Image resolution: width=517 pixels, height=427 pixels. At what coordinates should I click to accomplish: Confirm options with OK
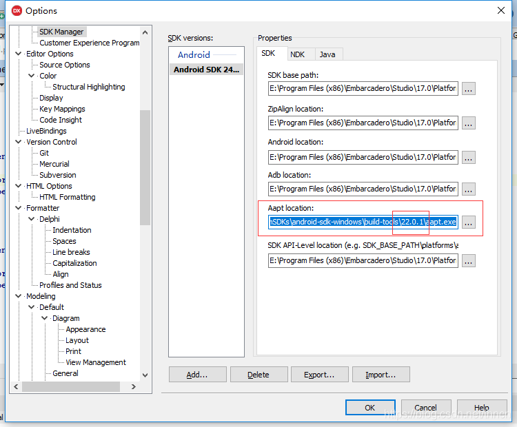click(370, 408)
